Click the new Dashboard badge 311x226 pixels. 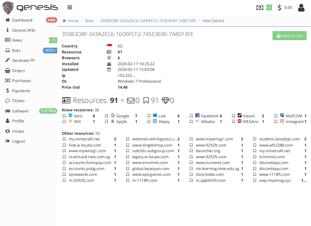(x=52, y=20)
